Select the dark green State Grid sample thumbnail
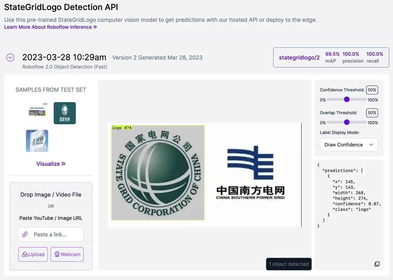393x280 pixels. [65, 113]
